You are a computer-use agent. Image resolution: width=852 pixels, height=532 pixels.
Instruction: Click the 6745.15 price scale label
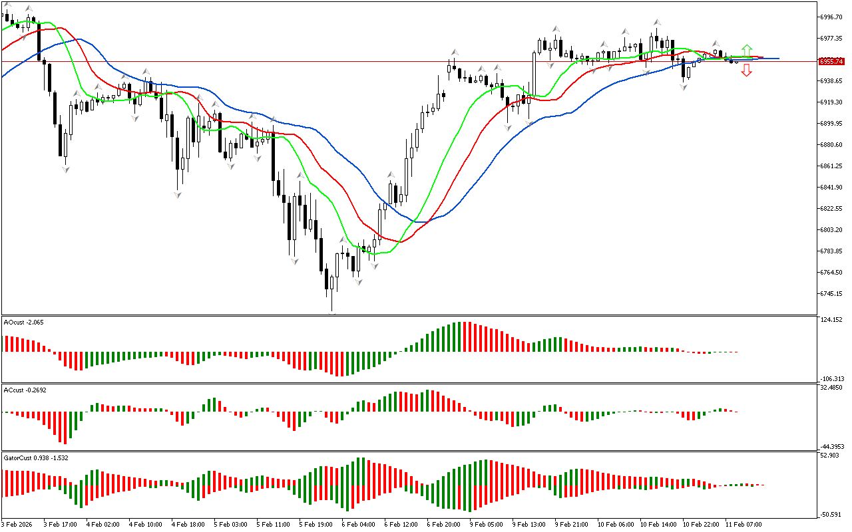point(831,293)
